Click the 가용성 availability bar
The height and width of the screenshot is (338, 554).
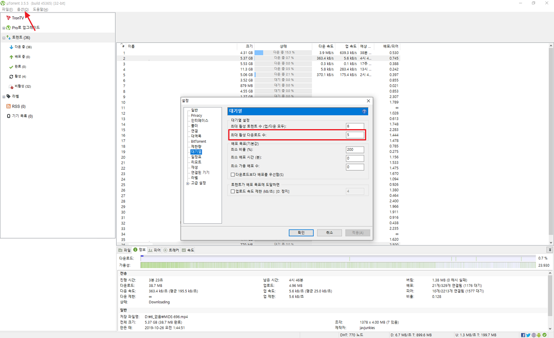pos(338,265)
